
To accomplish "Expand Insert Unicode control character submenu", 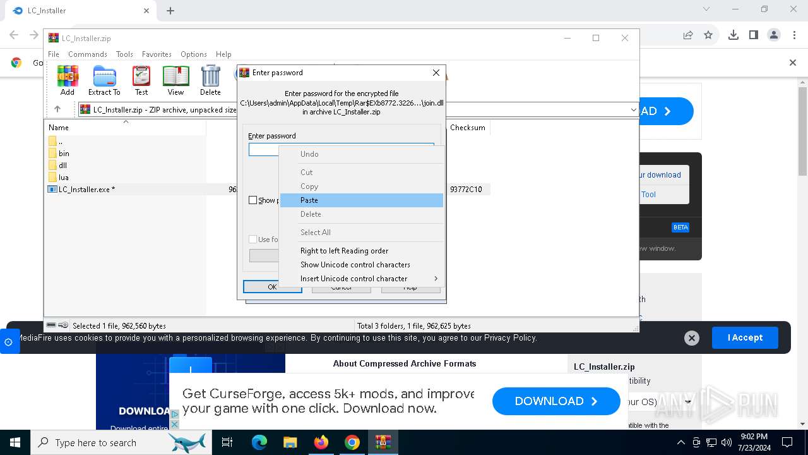I will click(x=362, y=279).
